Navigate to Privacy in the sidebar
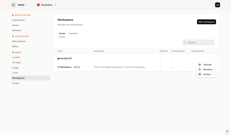 [16, 83]
